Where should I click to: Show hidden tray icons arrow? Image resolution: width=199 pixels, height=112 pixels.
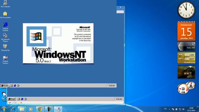[x=169, y=109]
